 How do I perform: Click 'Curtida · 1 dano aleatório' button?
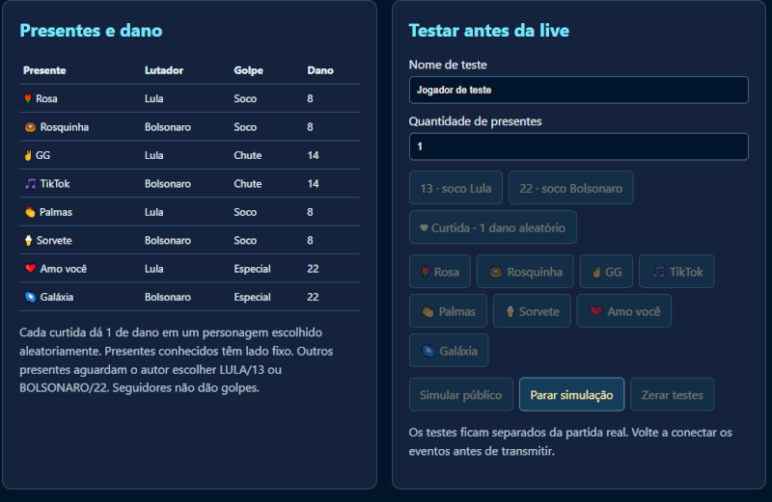(x=493, y=227)
